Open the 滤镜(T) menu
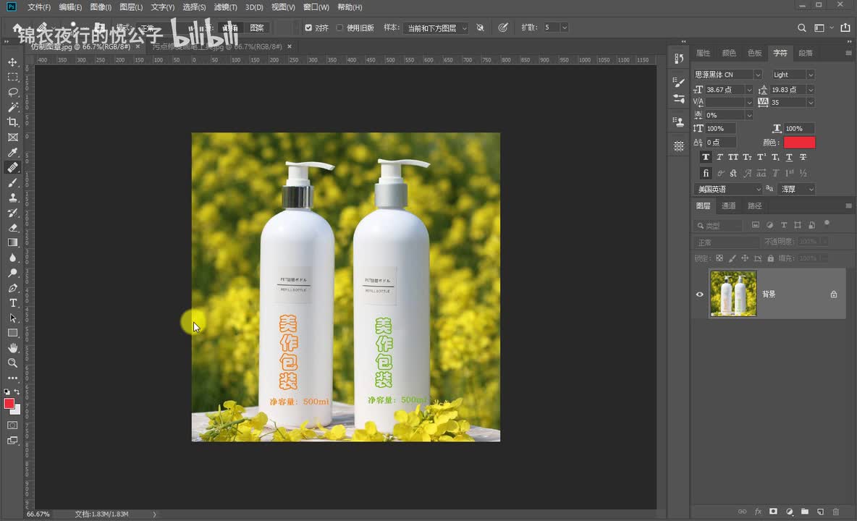857x521 pixels. pos(225,7)
